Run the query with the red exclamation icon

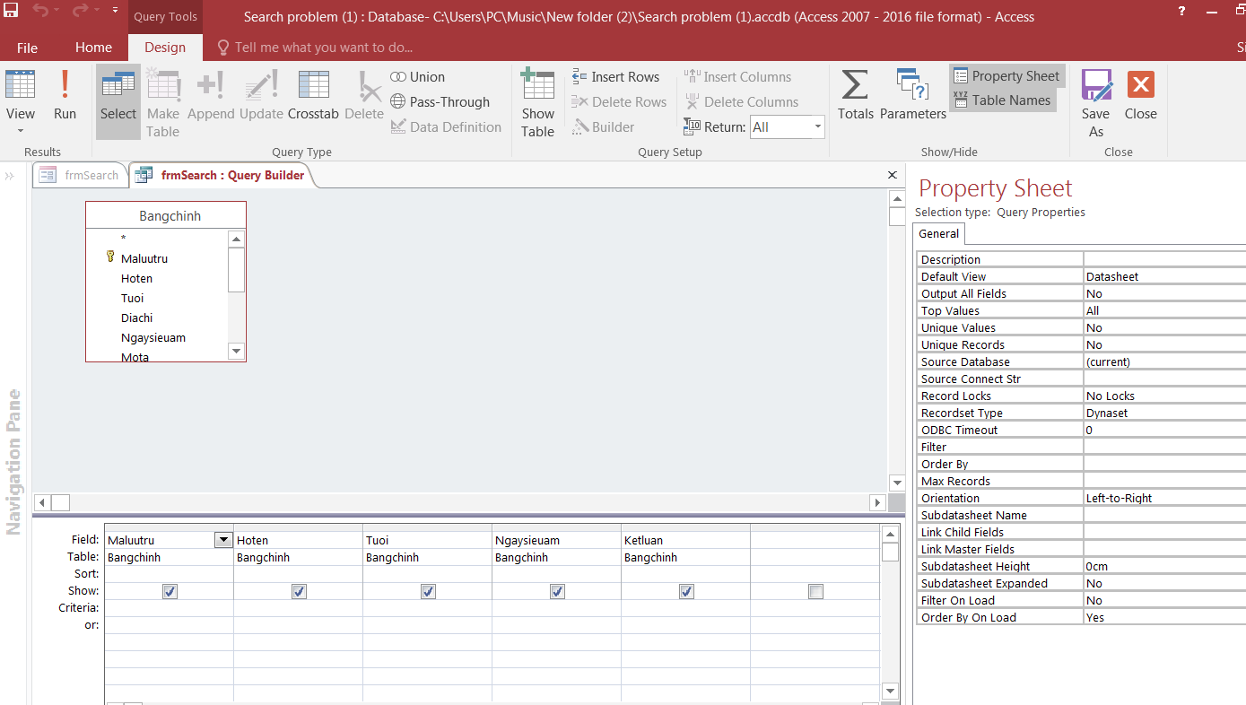(65, 94)
